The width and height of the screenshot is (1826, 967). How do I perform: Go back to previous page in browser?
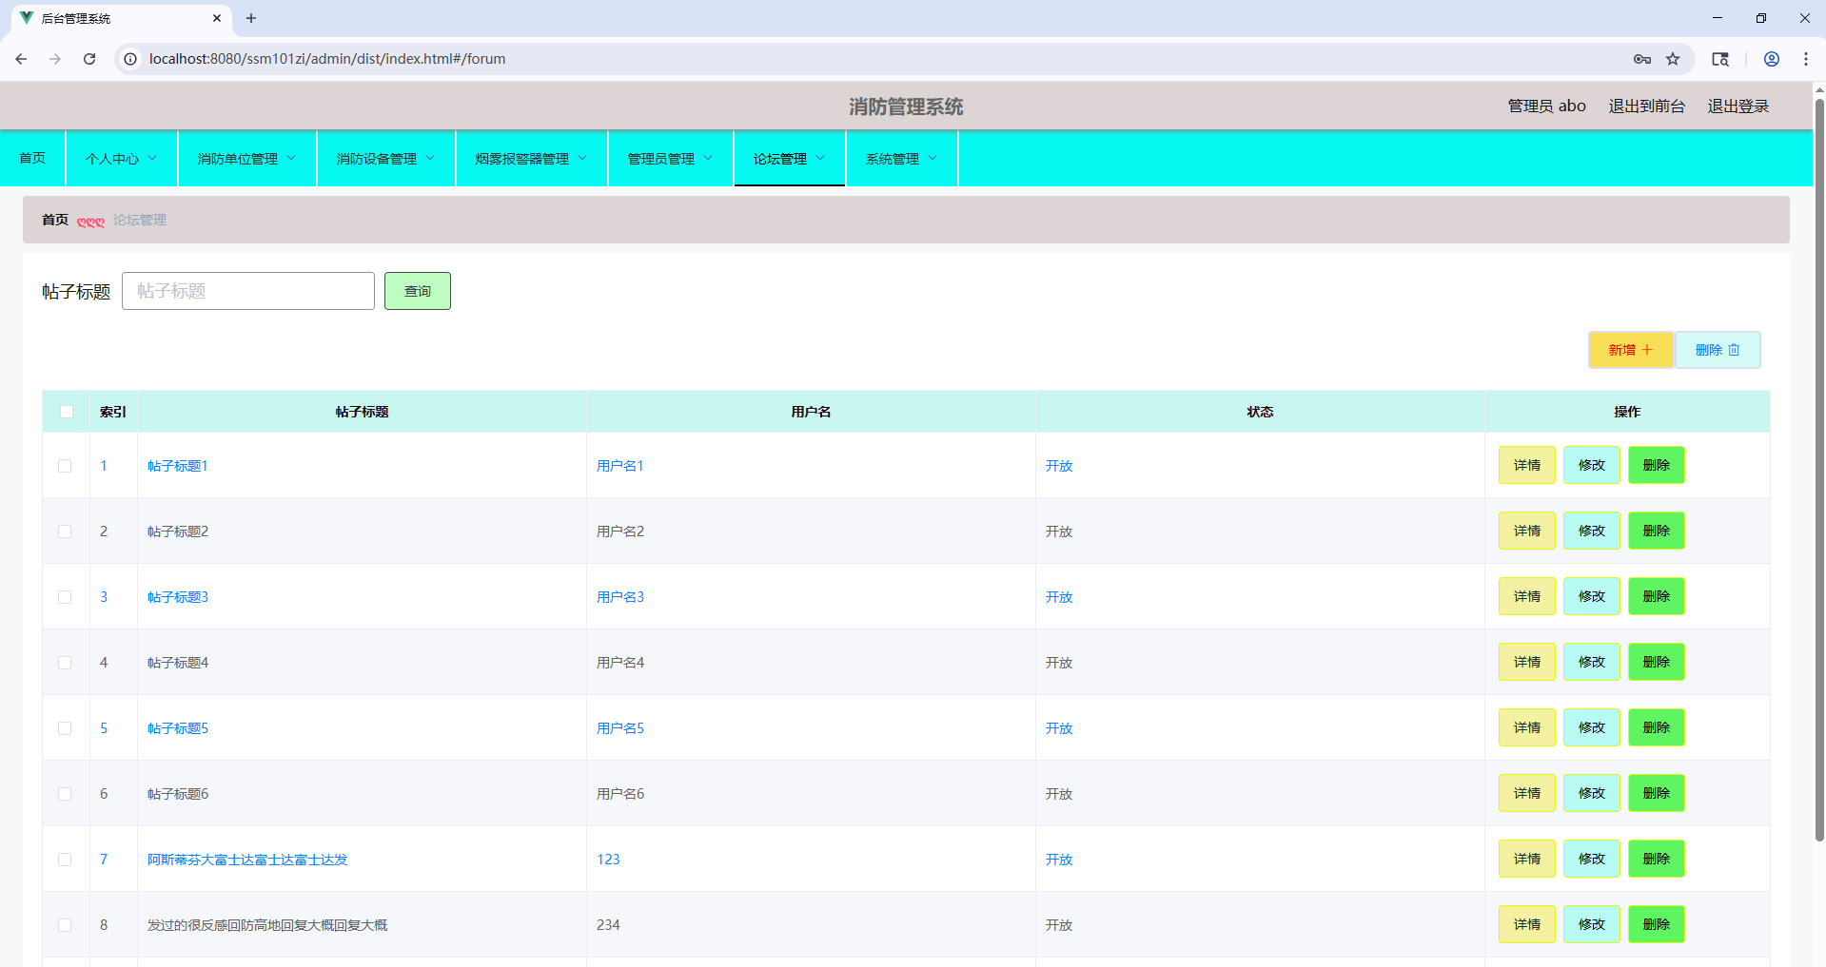tap(21, 59)
